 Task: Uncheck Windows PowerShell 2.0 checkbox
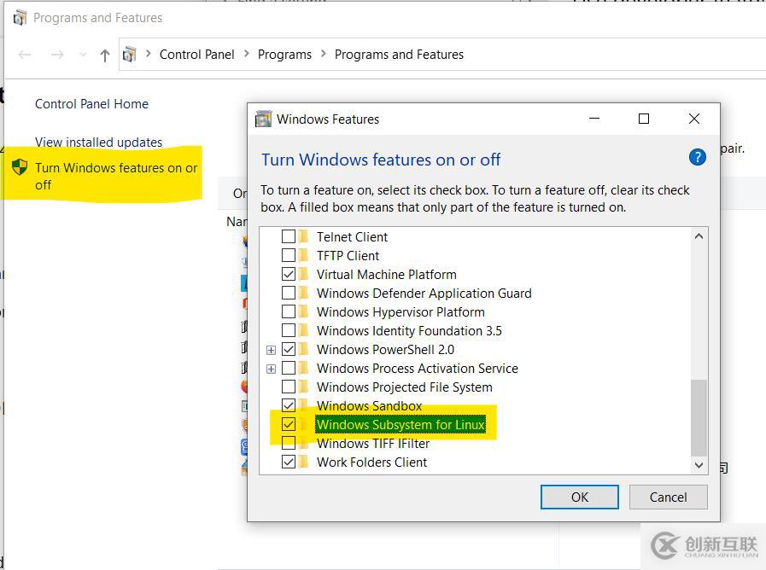pyautogui.click(x=289, y=349)
